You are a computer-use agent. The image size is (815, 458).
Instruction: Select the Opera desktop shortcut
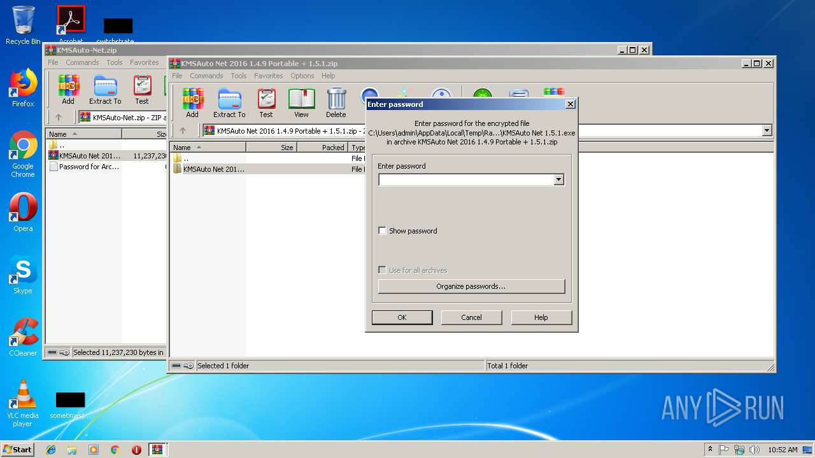(23, 212)
